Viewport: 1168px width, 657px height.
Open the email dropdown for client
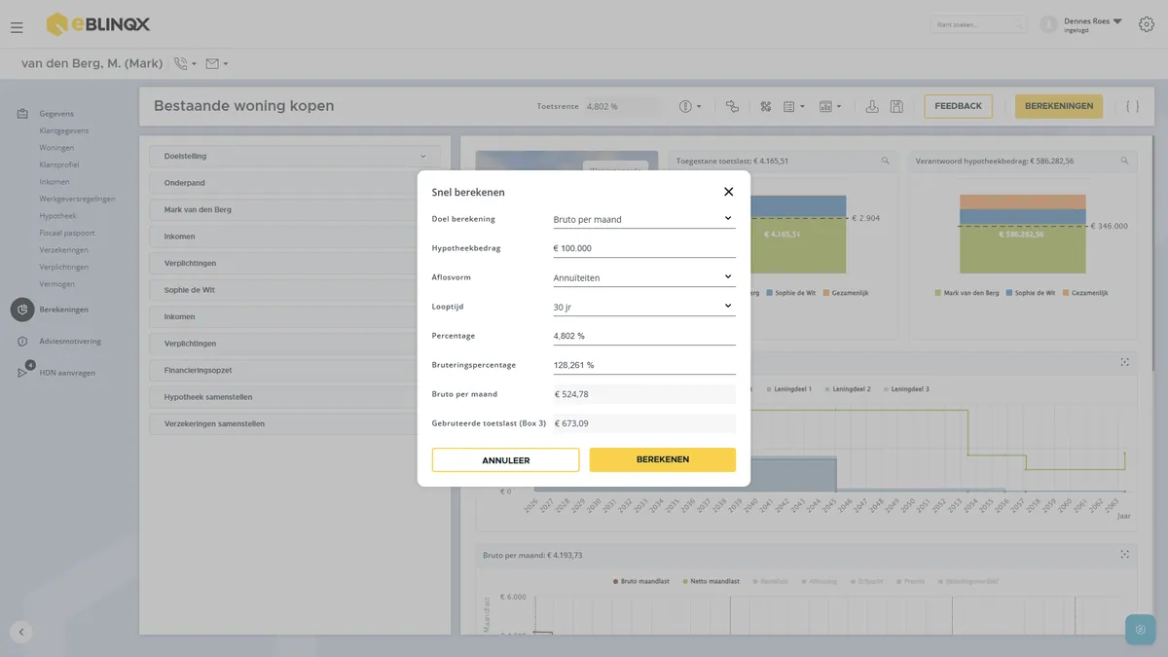click(x=217, y=64)
